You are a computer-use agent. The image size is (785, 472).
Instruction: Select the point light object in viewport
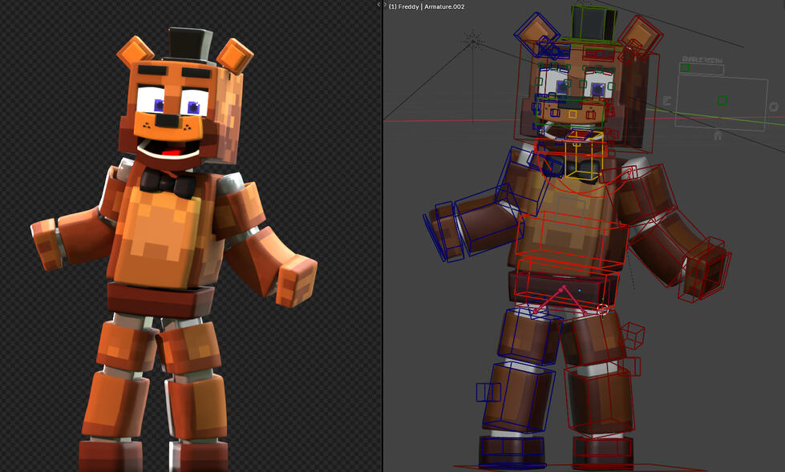472,40
